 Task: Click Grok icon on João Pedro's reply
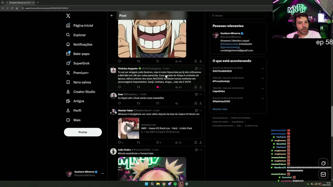[x=196, y=150]
